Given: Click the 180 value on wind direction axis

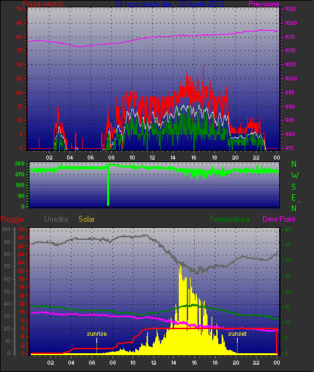Looking at the screenshot, I should coord(19,185).
